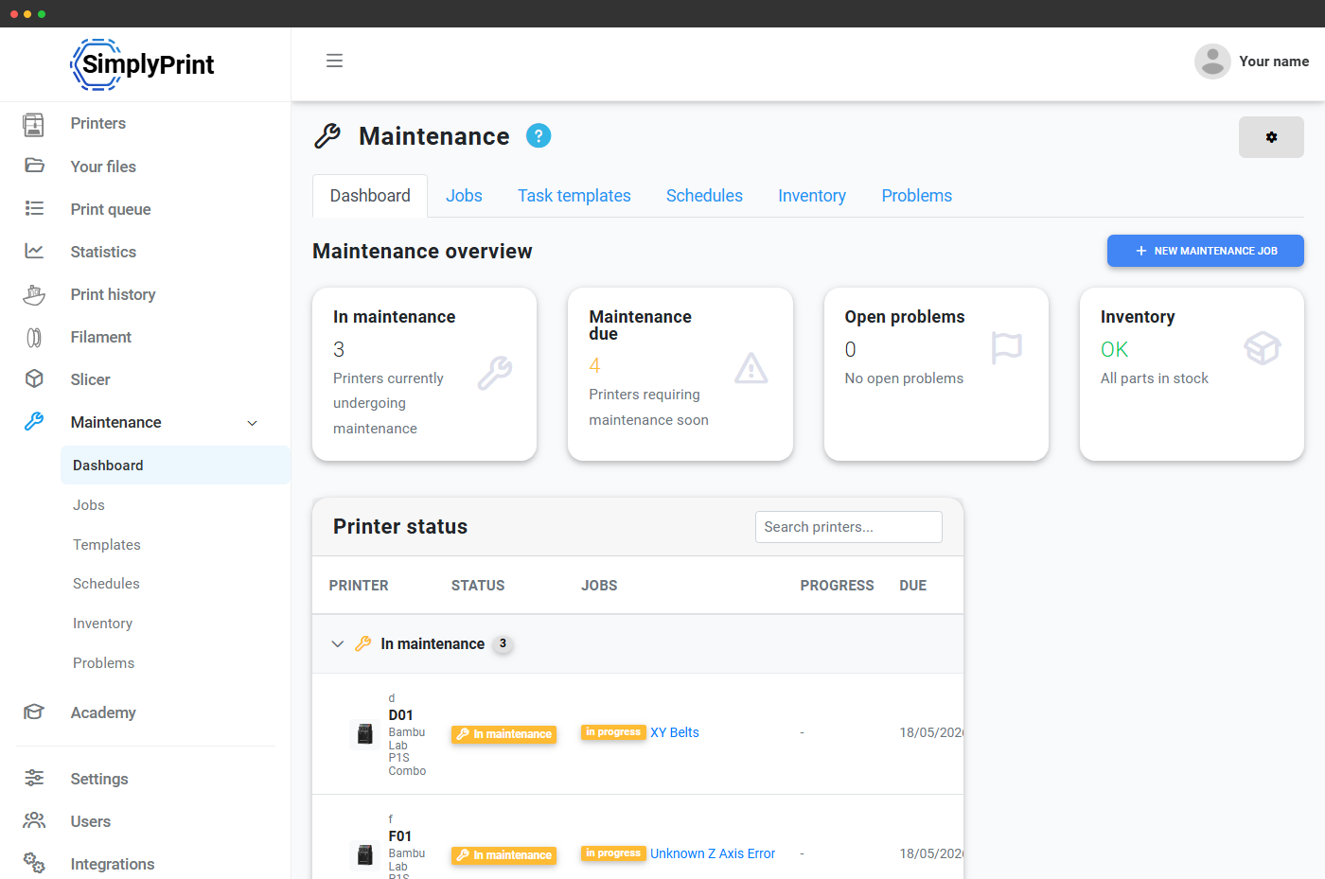Open the Inventory tab

click(812, 196)
